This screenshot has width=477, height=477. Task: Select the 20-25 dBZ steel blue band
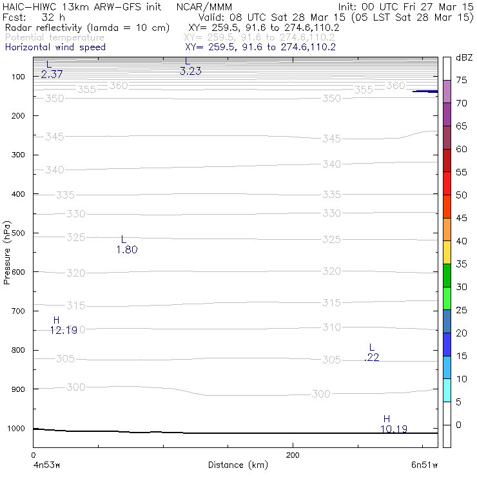[x=447, y=321]
